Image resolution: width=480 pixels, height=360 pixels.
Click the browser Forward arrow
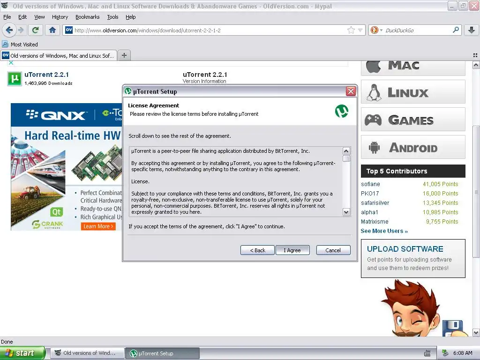coord(21,30)
